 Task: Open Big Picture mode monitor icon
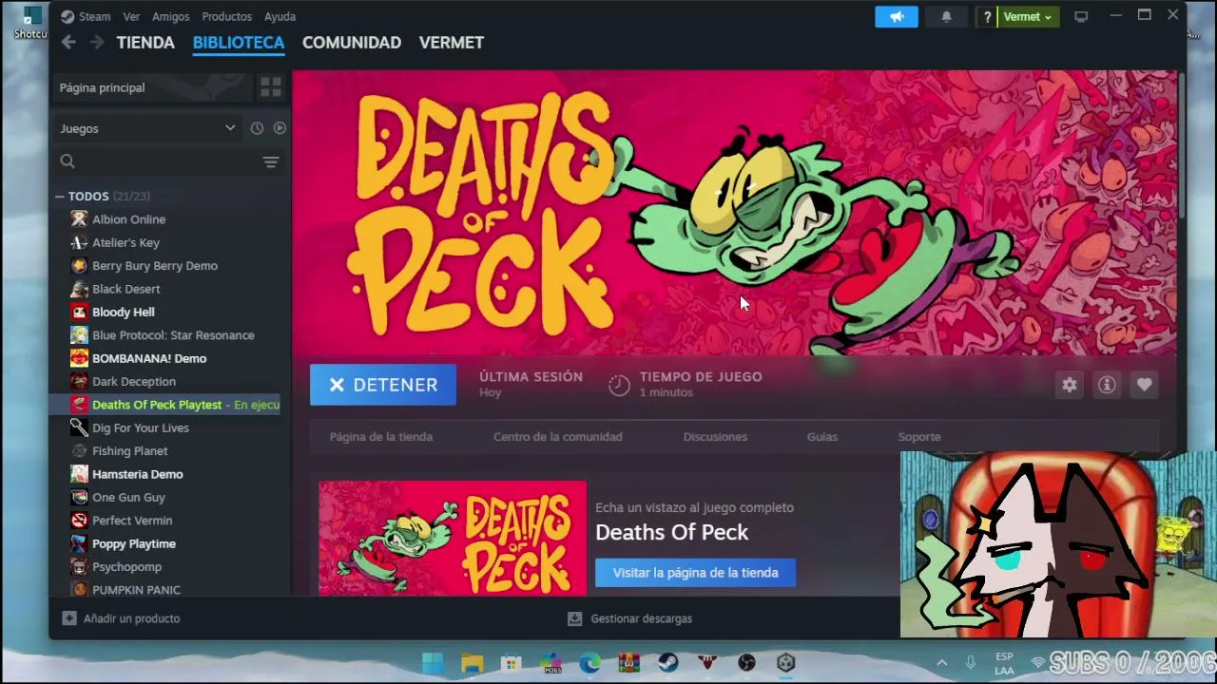(x=1081, y=16)
